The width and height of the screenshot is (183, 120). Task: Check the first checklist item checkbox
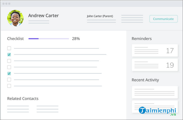click(x=9, y=48)
